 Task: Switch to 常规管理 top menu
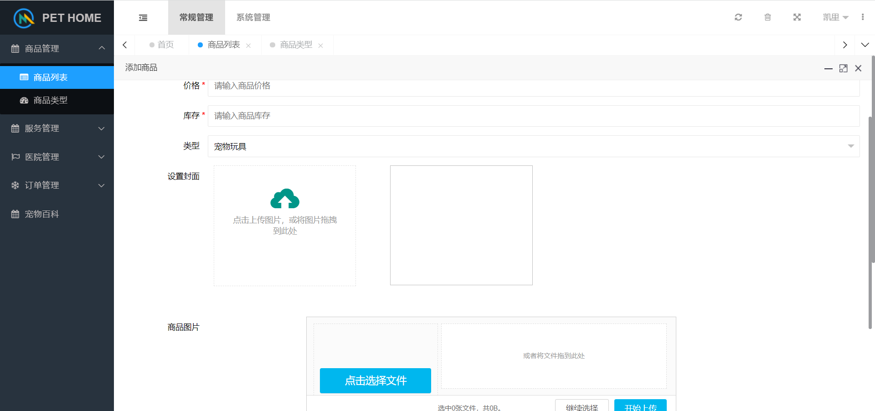point(196,17)
